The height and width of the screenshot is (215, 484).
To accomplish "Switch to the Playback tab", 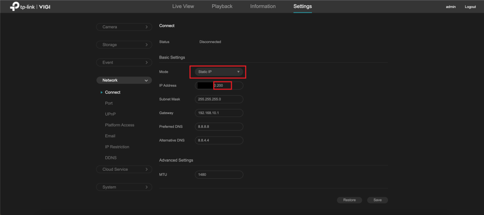I will (222, 6).
